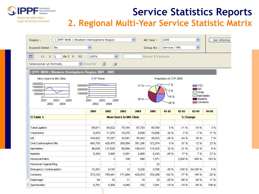The height and width of the screenshot is (194, 259).
Task: Click the search text input field
Action: pos(133,56)
